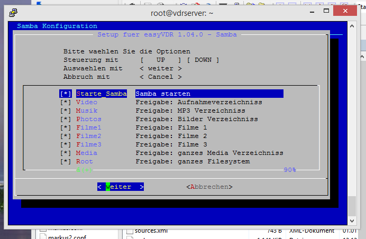Maximize the PuTTY window

pyautogui.click(x=326, y=11)
